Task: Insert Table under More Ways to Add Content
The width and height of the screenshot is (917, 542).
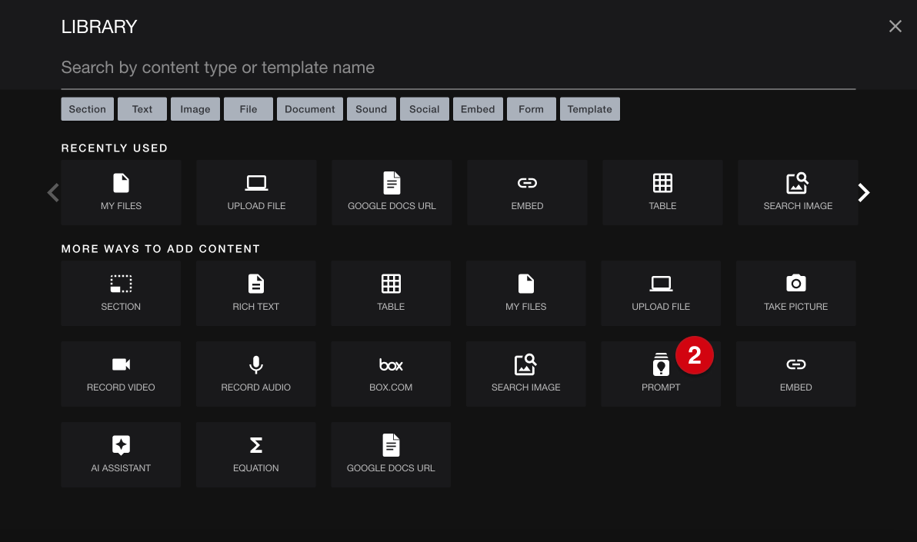Action: (x=391, y=293)
